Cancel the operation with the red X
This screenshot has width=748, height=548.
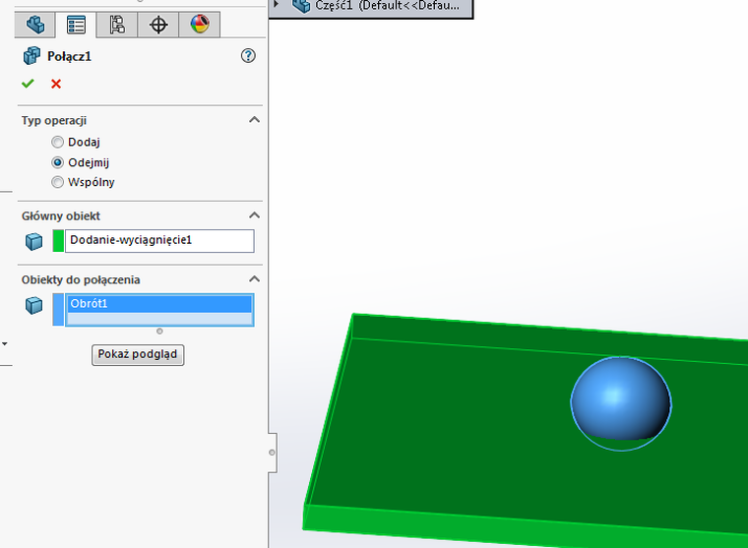(56, 84)
